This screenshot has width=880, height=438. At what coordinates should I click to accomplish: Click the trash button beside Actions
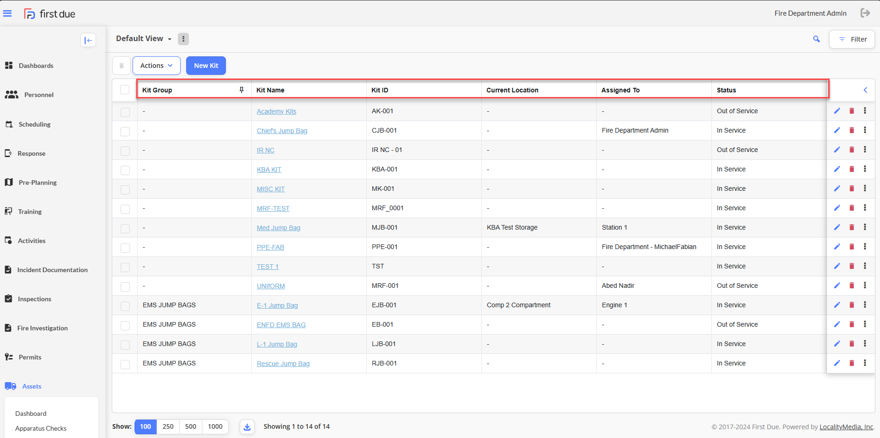click(121, 66)
